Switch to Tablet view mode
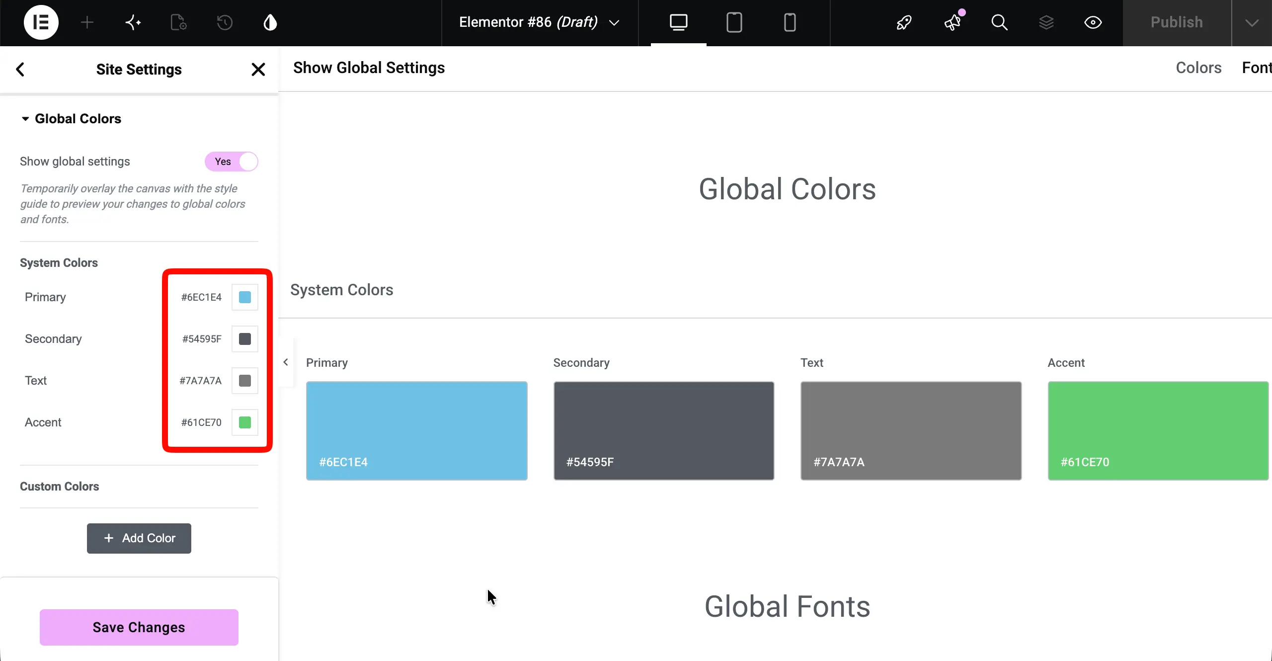The width and height of the screenshot is (1272, 661). 734,22
